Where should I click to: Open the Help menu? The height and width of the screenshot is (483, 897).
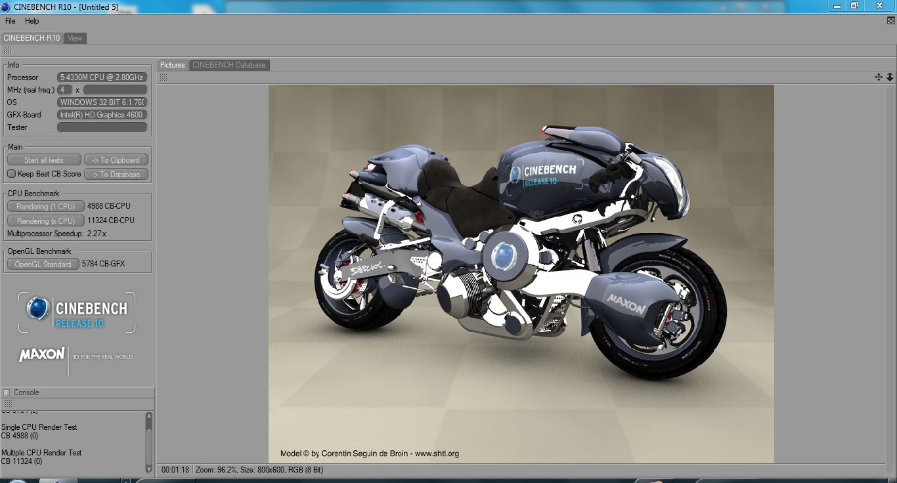tap(32, 21)
